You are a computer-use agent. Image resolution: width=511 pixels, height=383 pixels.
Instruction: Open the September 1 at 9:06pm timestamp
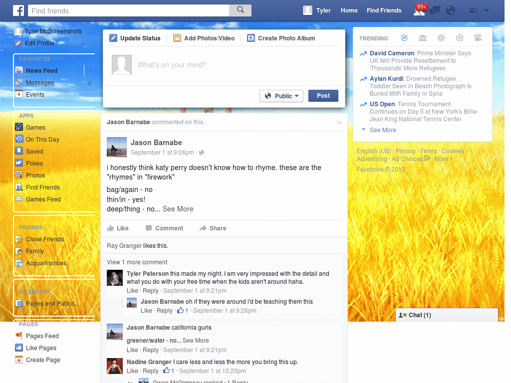tap(162, 153)
